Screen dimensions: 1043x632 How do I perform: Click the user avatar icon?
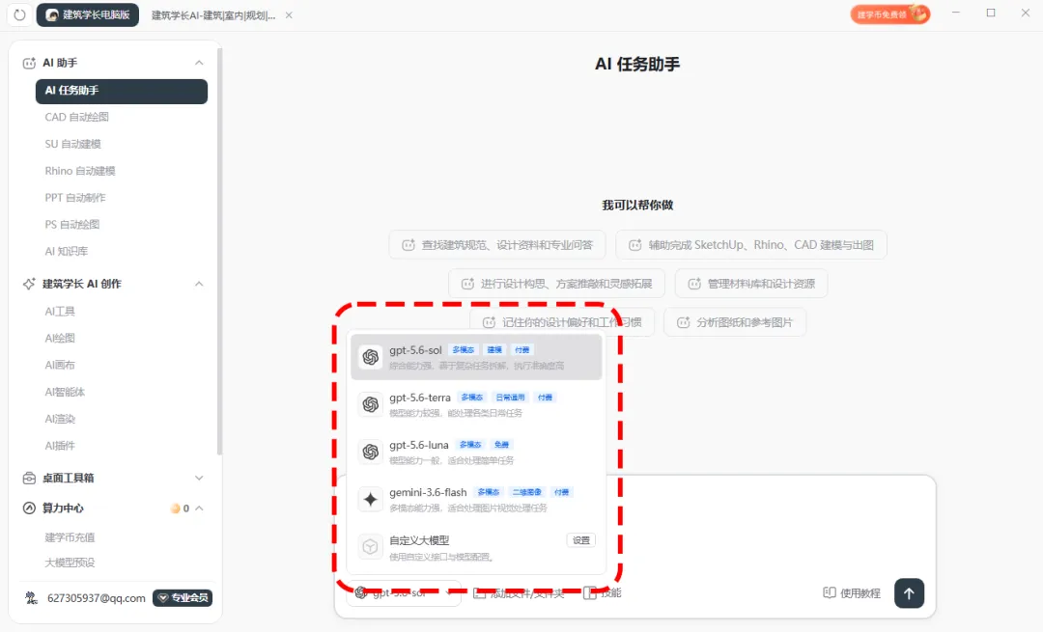(31, 598)
